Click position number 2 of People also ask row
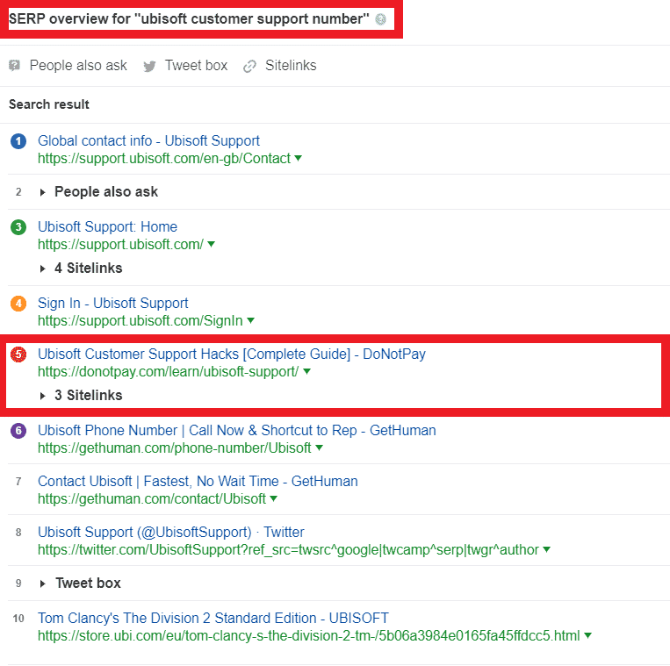 point(18,192)
